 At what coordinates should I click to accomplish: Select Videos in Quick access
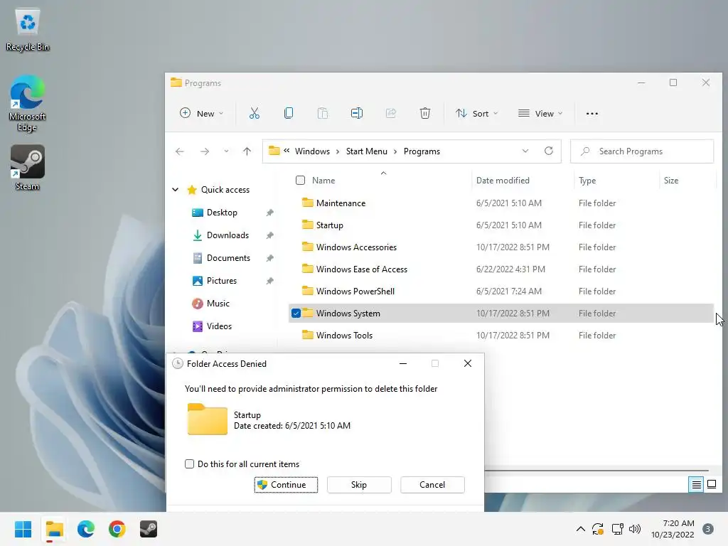219,326
